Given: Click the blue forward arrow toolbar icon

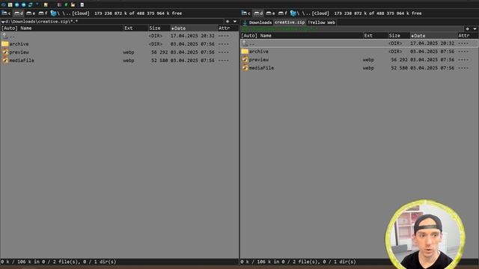Looking at the screenshot, I should coord(23,4).
